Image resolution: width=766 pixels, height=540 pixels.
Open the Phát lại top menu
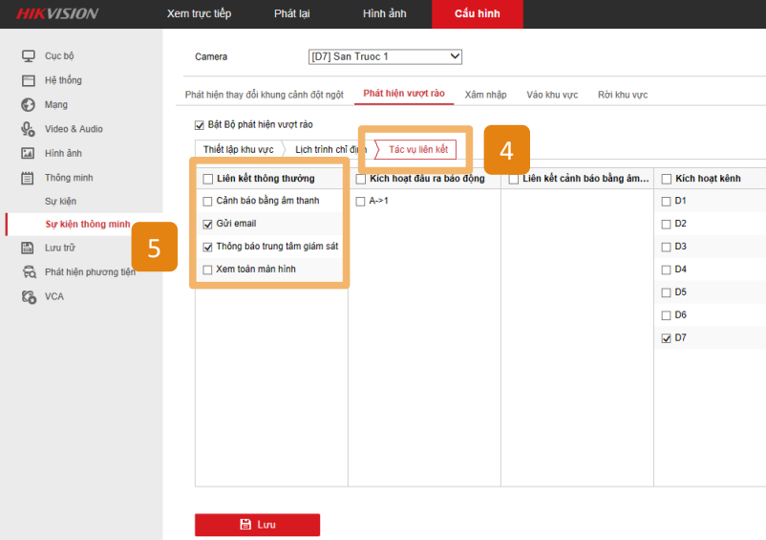pyautogui.click(x=291, y=13)
